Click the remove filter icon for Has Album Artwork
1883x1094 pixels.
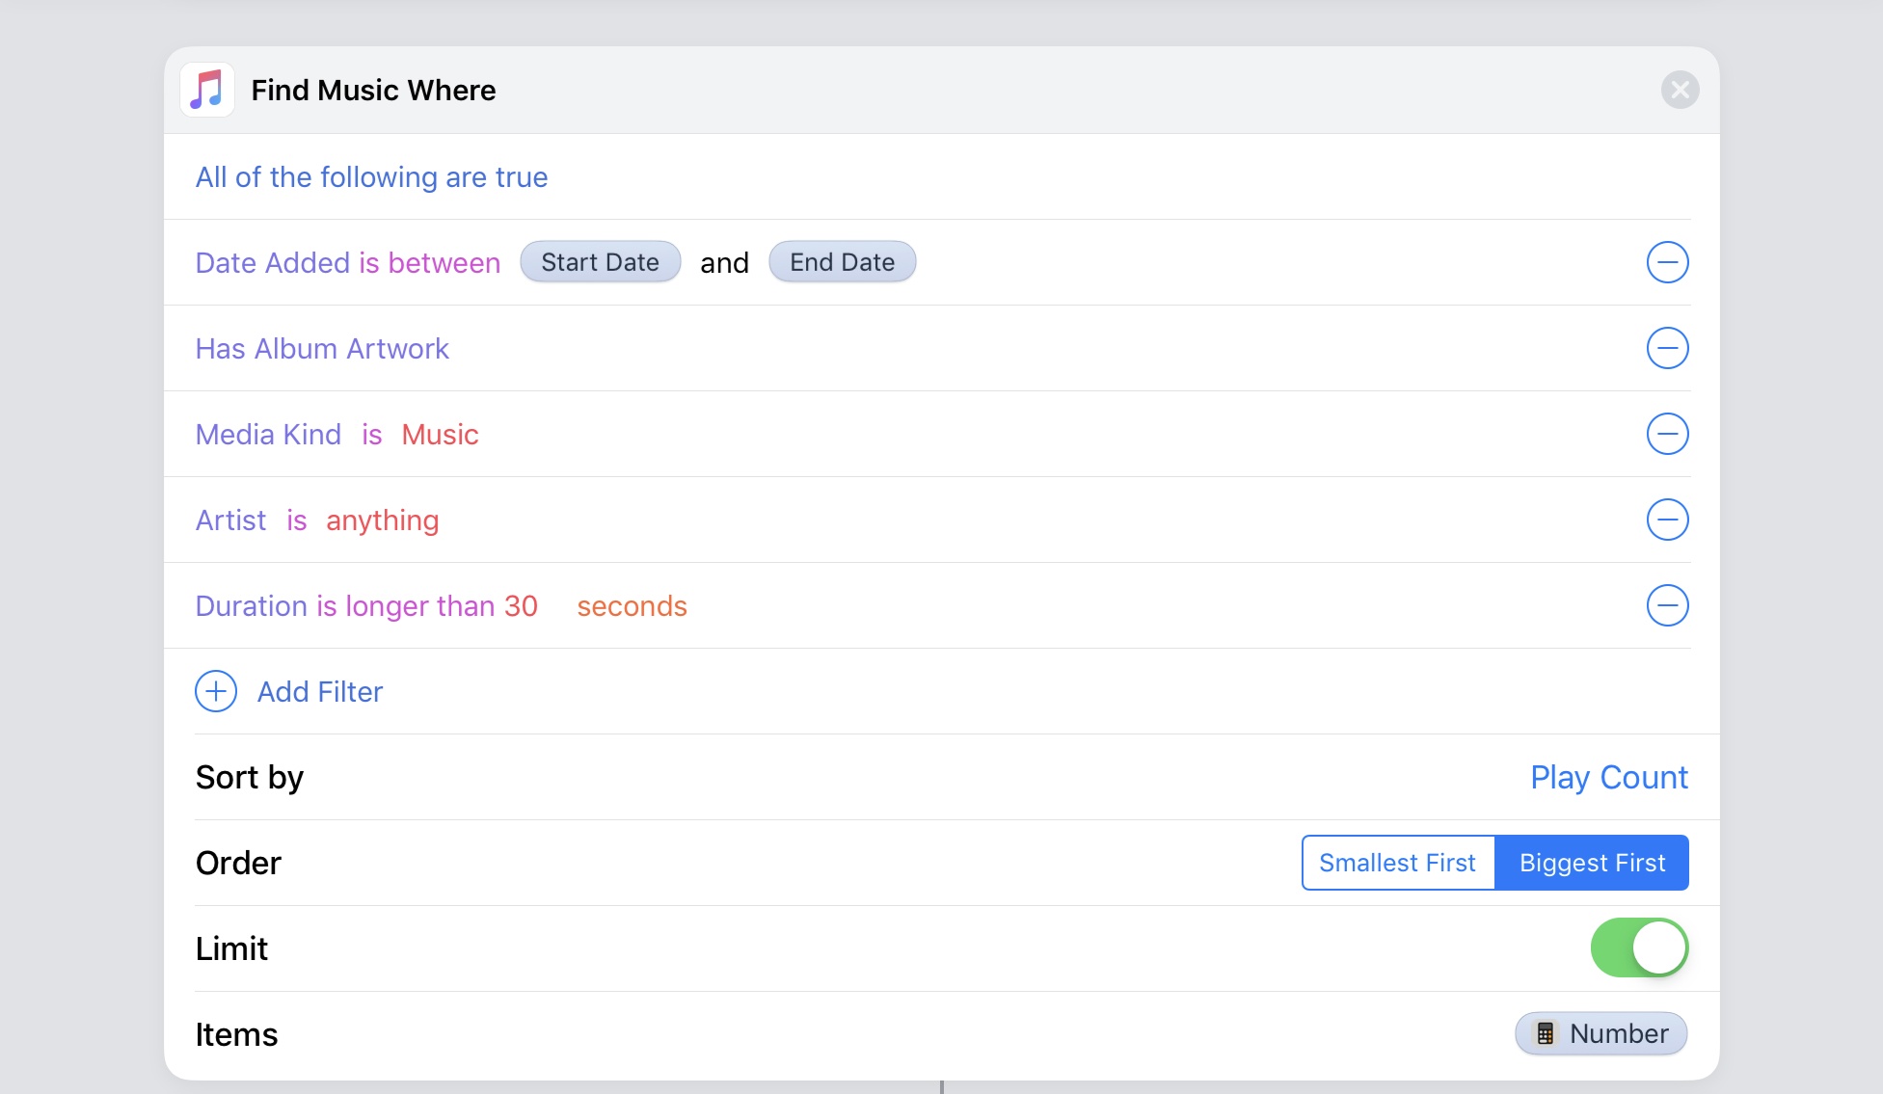pyautogui.click(x=1667, y=348)
